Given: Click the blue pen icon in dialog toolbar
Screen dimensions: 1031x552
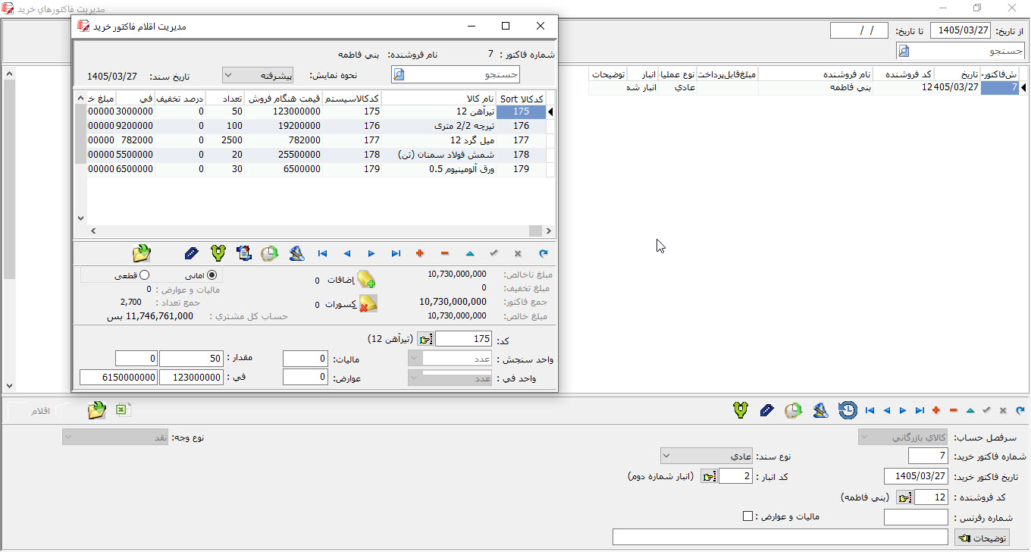Looking at the screenshot, I should pyautogui.click(x=193, y=253).
